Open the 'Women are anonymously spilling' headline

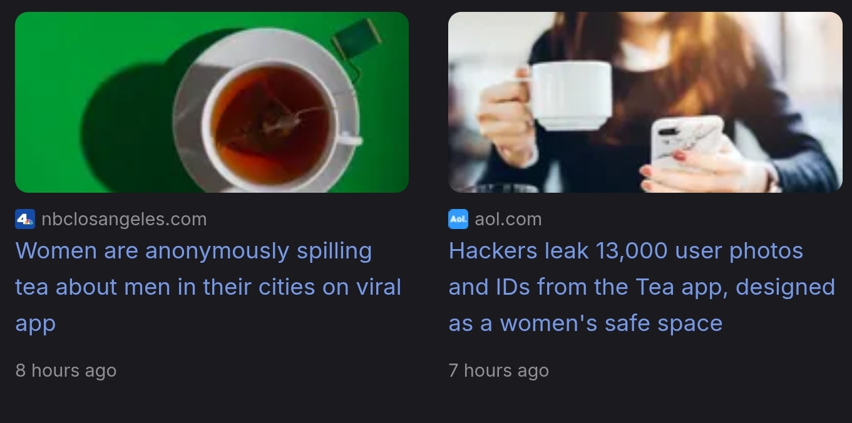point(208,287)
